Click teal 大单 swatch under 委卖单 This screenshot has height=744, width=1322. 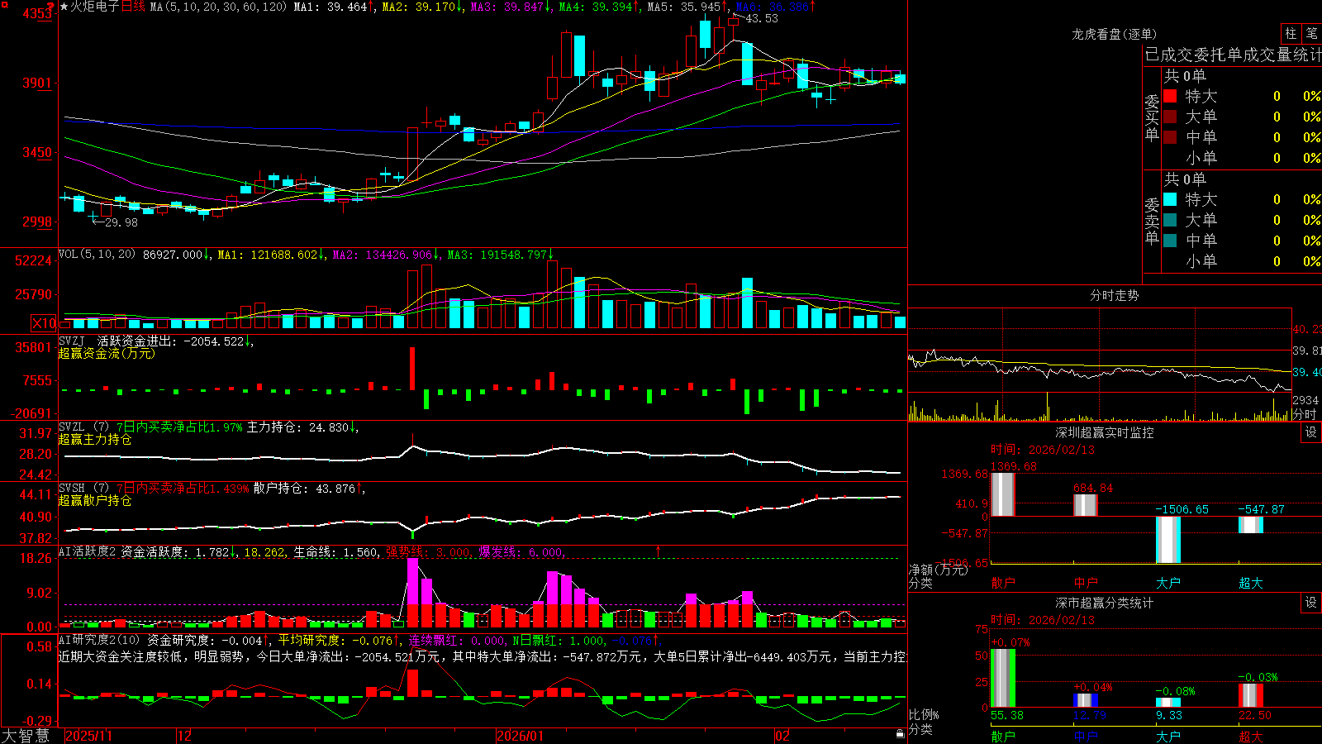[x=1170, y=220]
